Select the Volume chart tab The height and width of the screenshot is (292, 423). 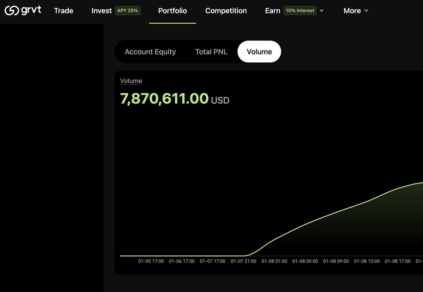coord(259,52)
